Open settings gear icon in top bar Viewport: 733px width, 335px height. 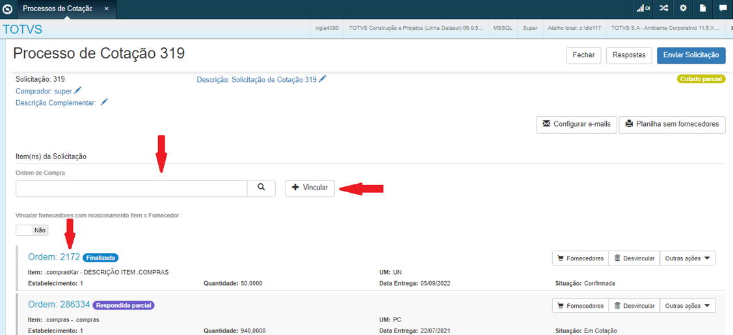[x=683, y=8]
